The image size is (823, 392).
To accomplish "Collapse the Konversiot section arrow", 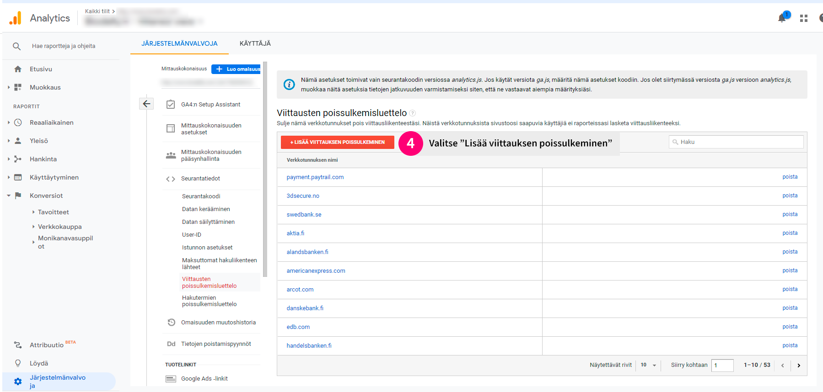I will click(x=9, y=196).
